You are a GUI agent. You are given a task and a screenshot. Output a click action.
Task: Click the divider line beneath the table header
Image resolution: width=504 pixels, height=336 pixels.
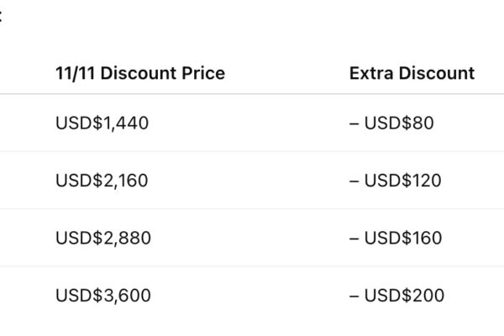(252, 94)
